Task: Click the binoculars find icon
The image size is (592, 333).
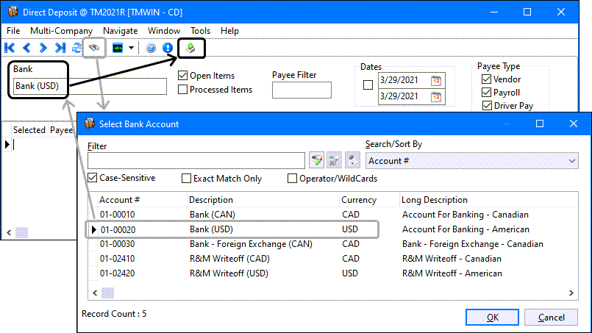Action: tap(94, 48)
